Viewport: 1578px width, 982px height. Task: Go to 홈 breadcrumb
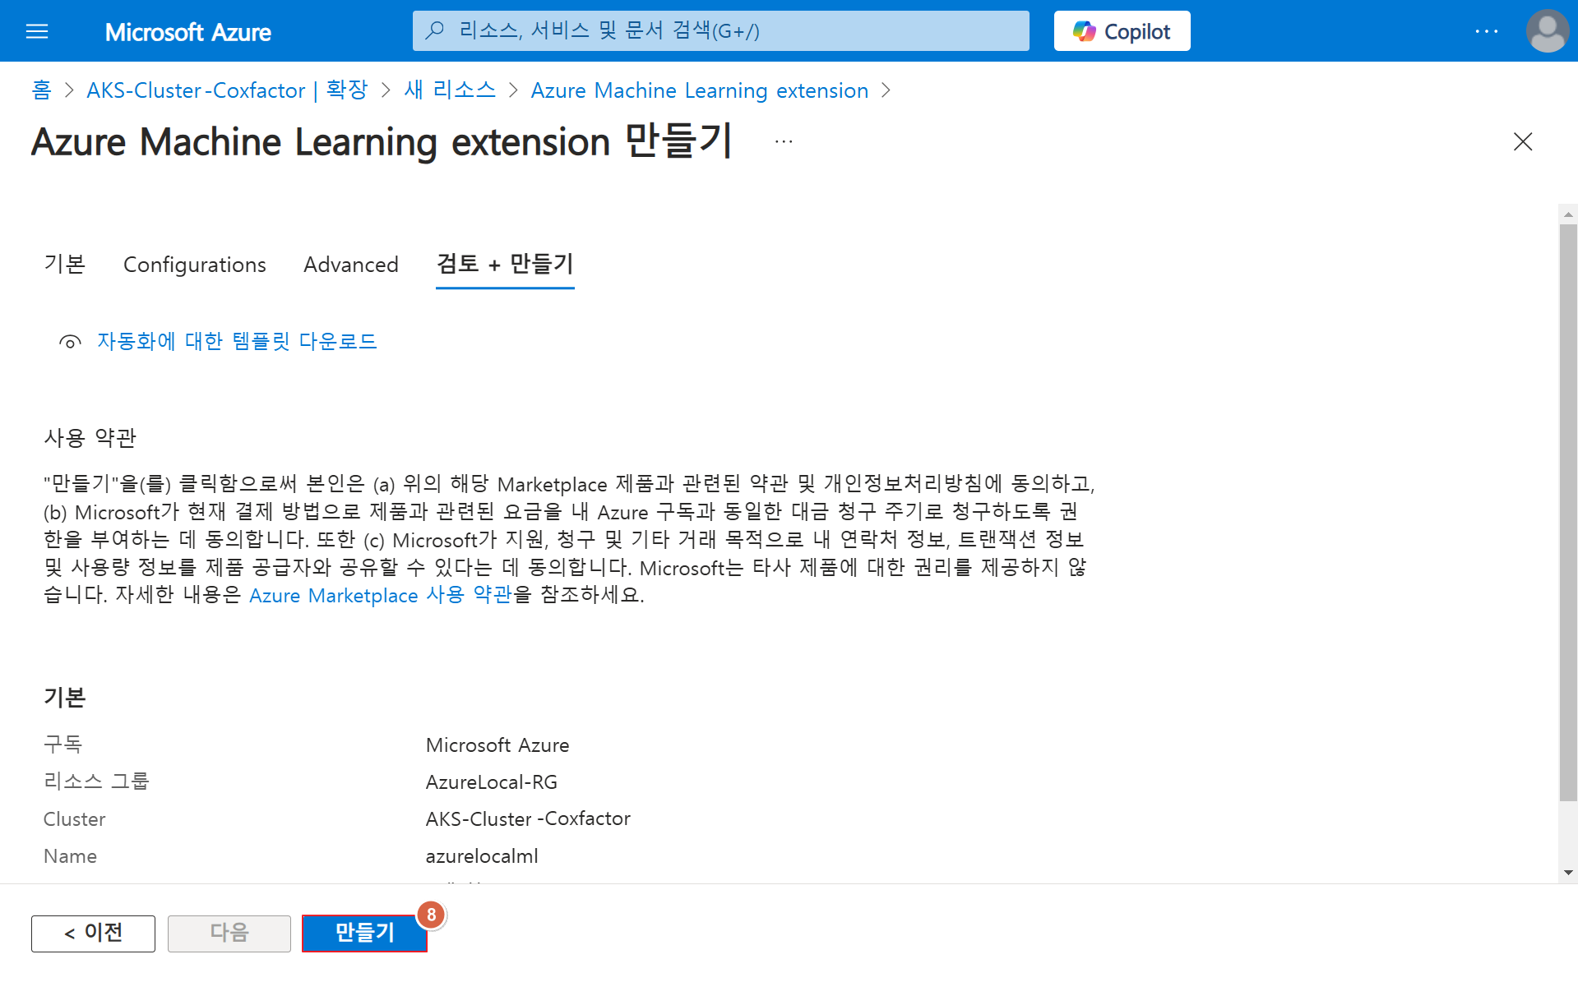[x=41, y=90]
